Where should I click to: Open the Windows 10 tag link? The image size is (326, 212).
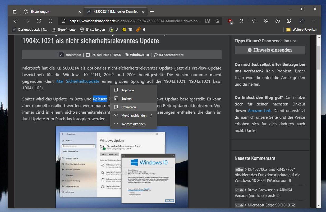(139, 55)
